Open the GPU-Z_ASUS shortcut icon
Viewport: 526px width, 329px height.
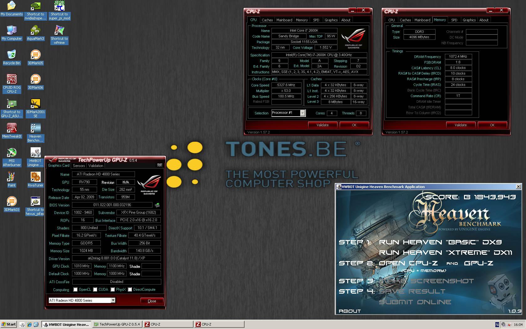coord(12,108)
